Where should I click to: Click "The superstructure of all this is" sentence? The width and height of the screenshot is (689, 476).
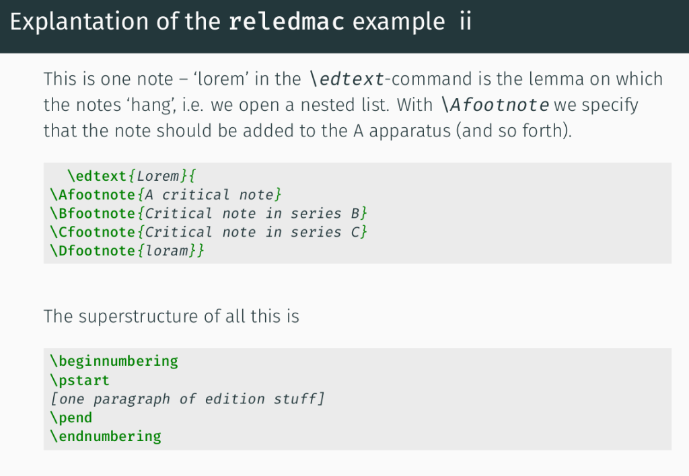point(171,316)
